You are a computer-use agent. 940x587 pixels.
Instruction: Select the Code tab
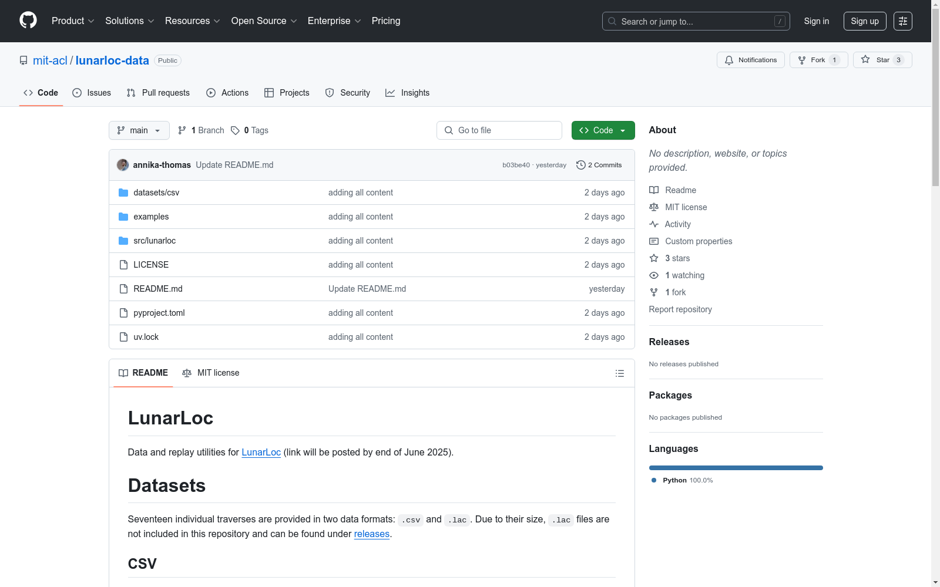point(41,93)
